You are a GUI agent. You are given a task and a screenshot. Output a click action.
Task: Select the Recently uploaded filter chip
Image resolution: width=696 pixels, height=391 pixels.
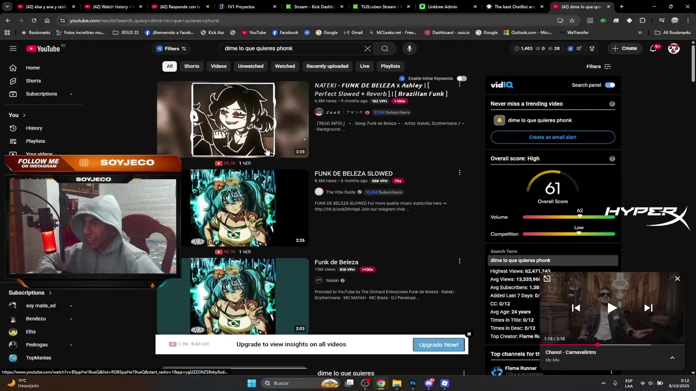(x=327, y=66)
